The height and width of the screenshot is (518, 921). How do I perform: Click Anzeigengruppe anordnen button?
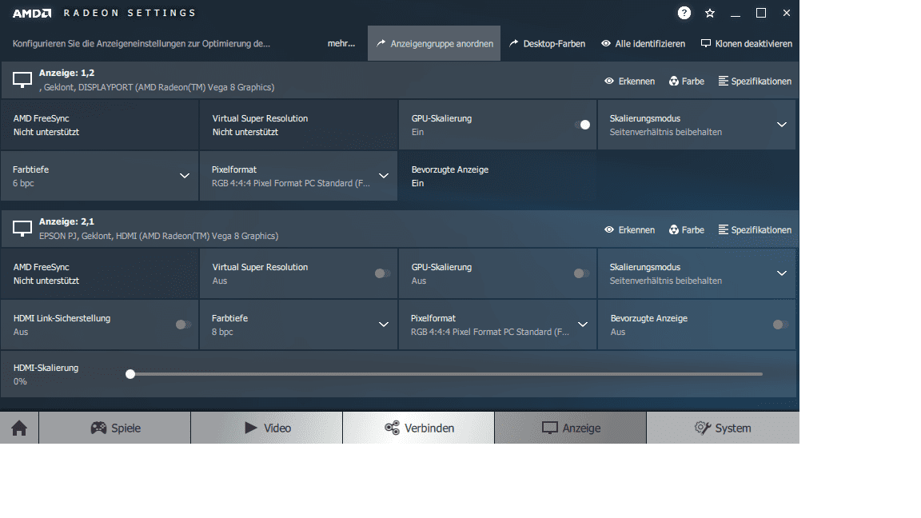(434, 43)
